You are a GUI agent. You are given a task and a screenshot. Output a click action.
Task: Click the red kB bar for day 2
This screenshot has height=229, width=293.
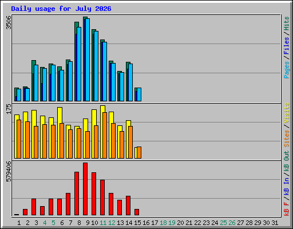pyautogui.click(x=25, y=212)
